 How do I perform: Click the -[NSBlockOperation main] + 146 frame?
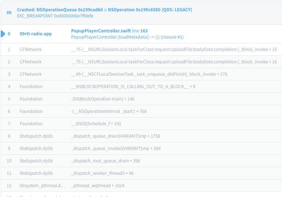pyautogui.click(x=103, y=99)
